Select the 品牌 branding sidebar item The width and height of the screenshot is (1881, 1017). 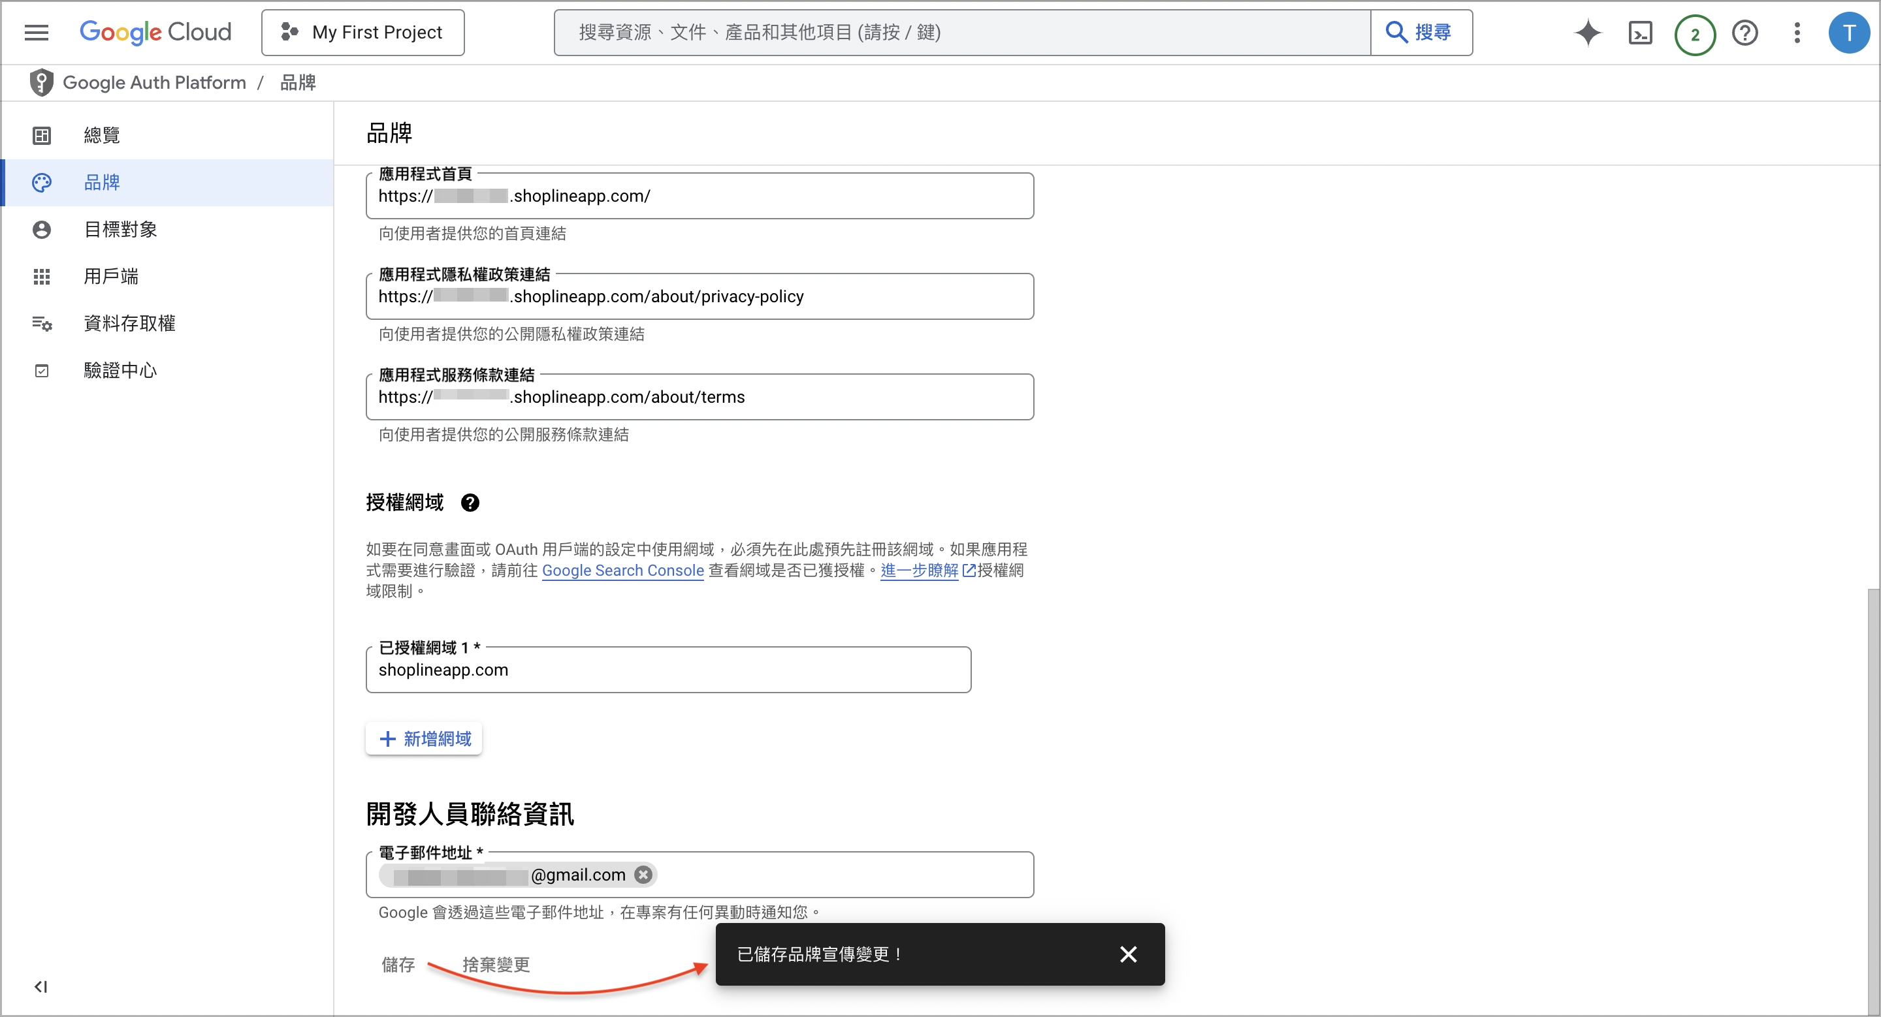(x=168, y=182)
